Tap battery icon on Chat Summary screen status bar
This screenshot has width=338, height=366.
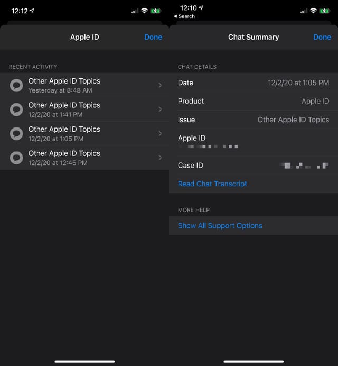point(324,11)
